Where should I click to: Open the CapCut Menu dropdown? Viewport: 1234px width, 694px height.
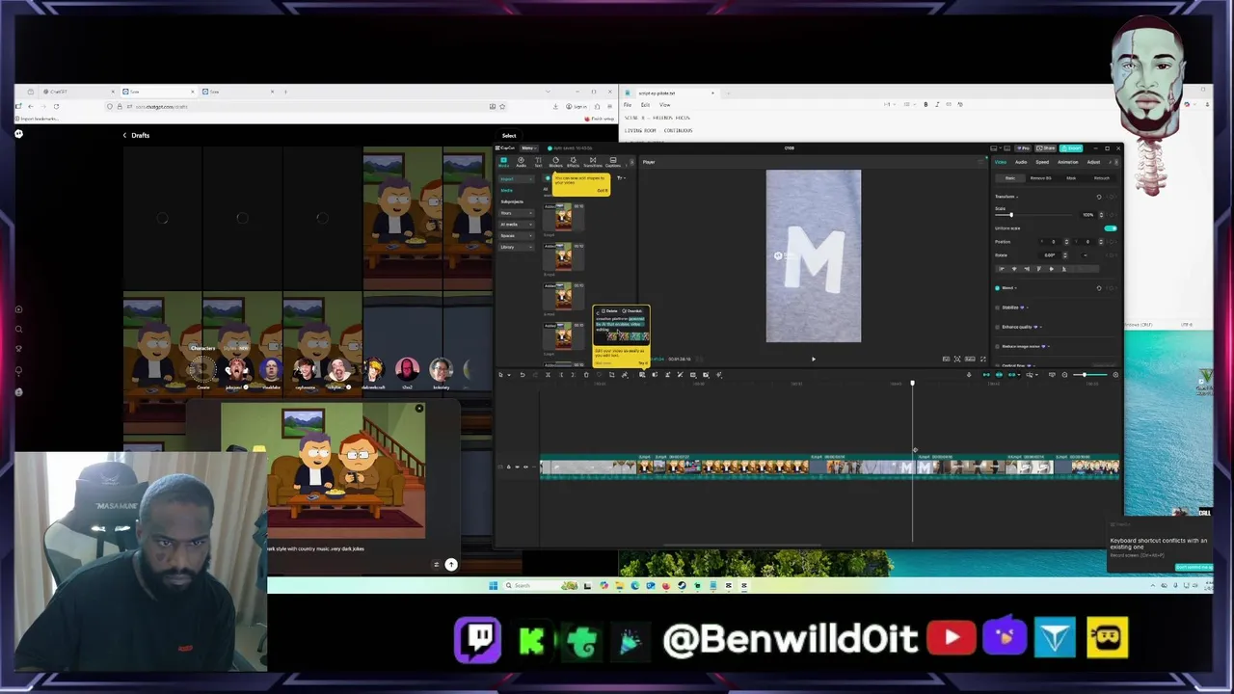pyautogui.click(x=529, y=147)
